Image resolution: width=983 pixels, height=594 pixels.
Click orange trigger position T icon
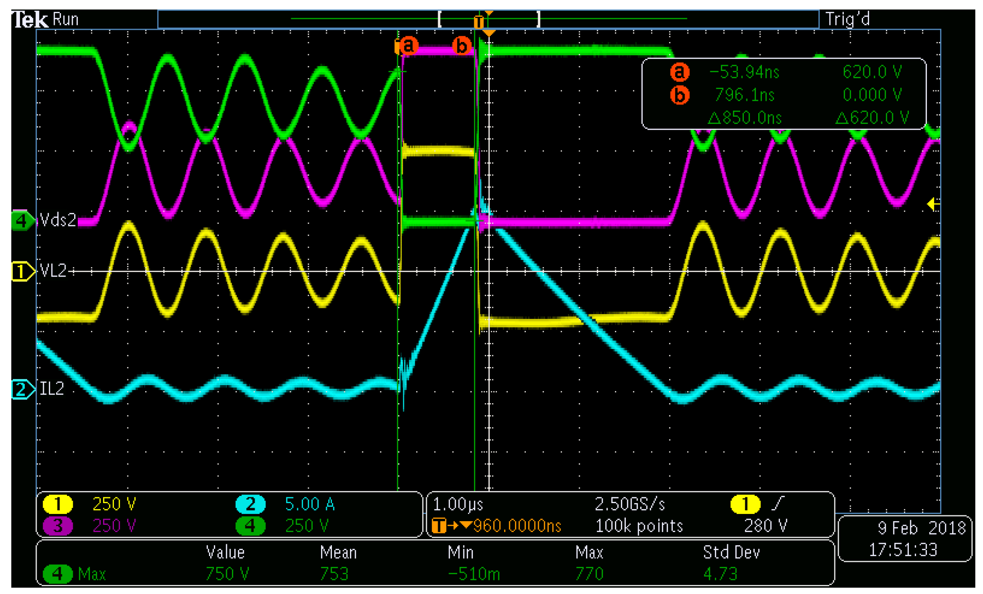(478, 22)
